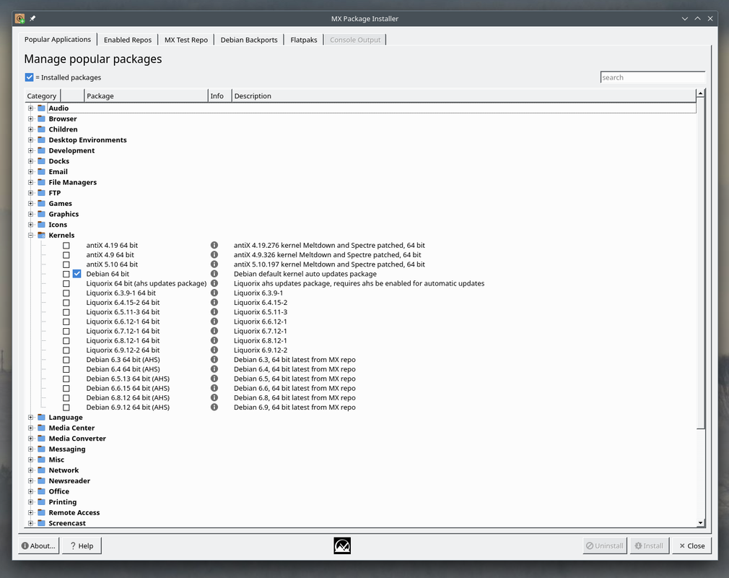Tick the Liquorix 6.6.12-1 64 bit checkbox
The height and width of the screenshot is (578, 729).
[x=66, y=322]
